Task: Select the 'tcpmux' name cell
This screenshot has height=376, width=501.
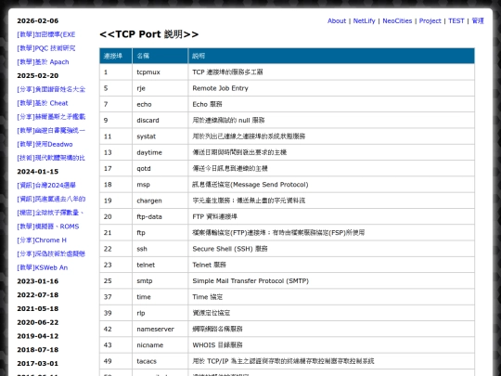Action: [x=160, y=72]
